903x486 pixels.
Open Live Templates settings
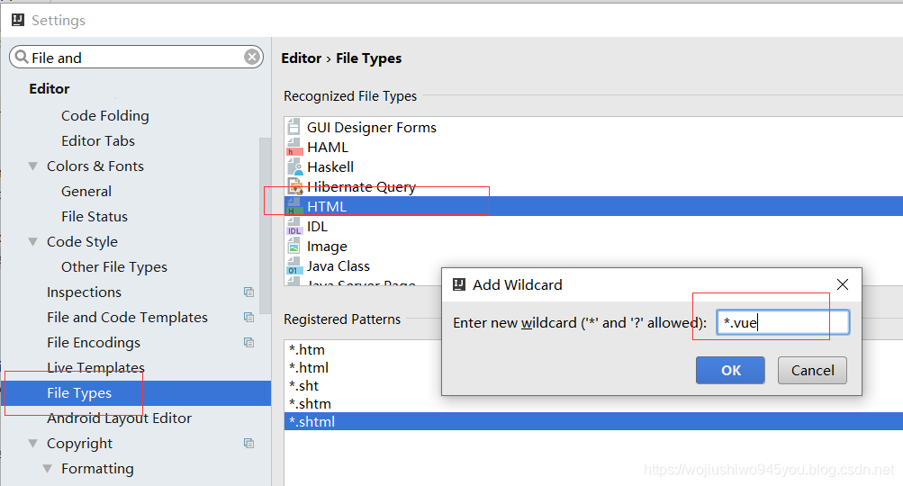[95, 367]
